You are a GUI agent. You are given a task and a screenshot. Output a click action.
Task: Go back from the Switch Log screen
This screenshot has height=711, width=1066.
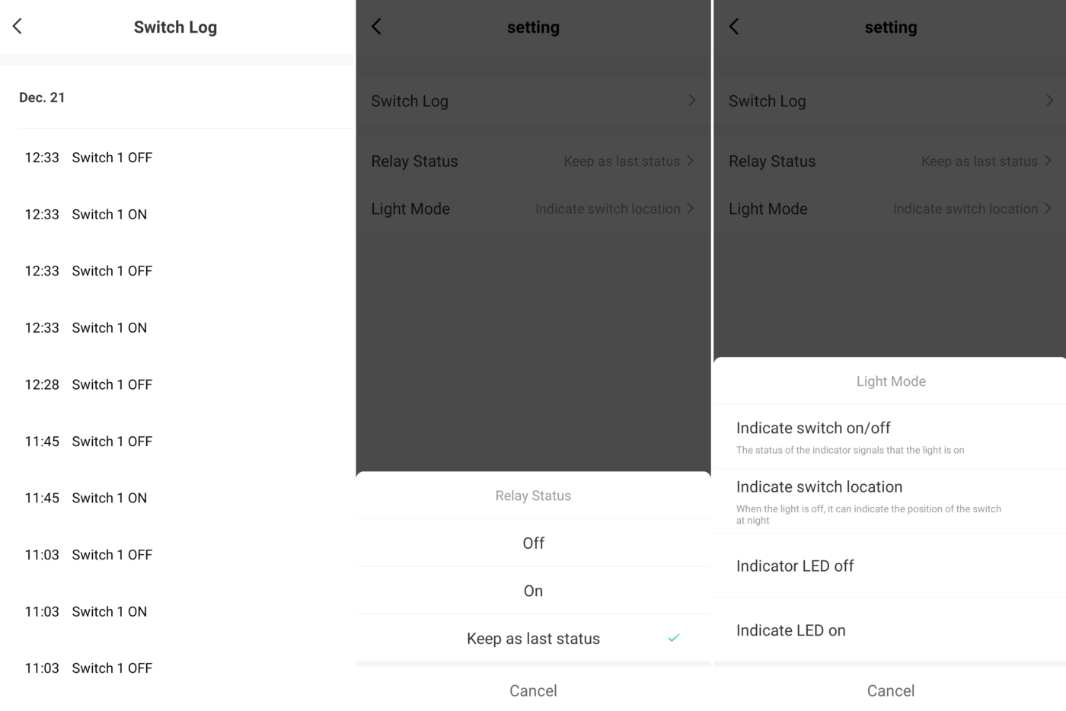[18, 27]
